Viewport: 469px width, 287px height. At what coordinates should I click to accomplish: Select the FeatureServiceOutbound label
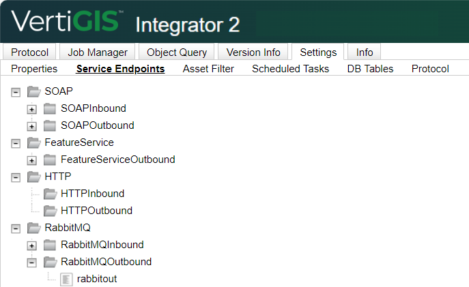[118, 160]
